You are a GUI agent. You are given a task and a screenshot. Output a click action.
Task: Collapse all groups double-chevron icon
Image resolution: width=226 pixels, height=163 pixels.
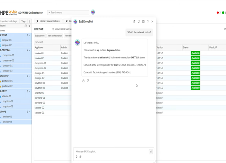29,26
